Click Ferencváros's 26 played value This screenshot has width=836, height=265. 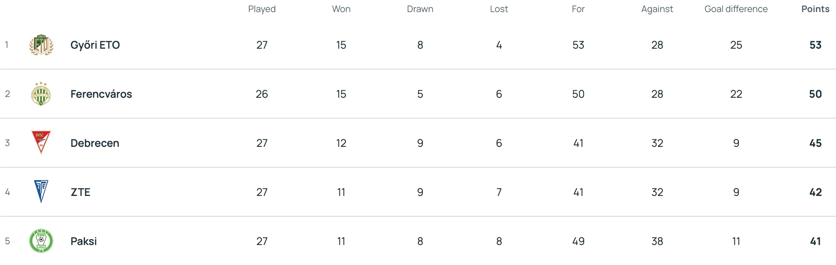point(262,94)
